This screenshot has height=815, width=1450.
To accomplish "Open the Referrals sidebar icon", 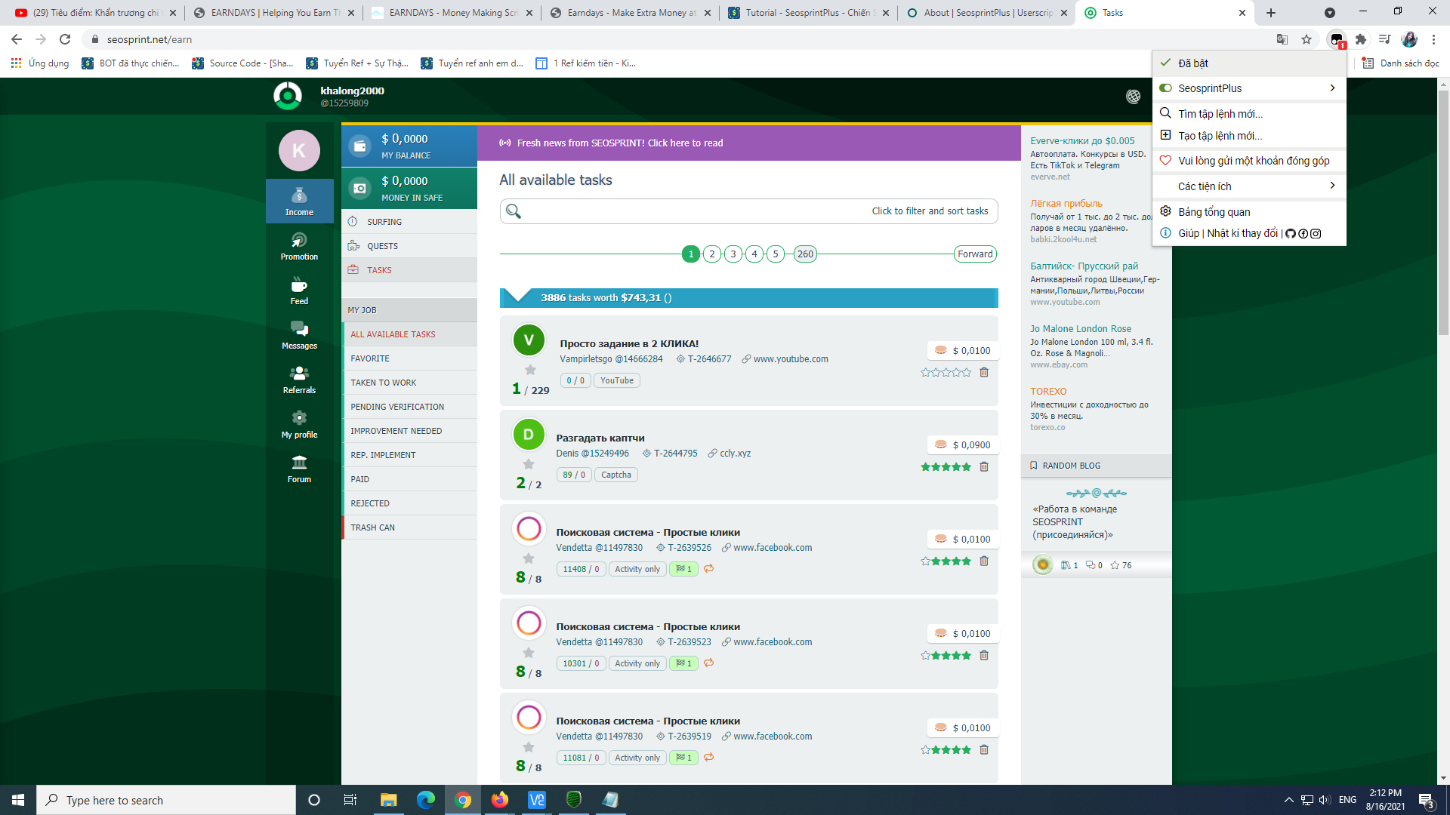I will 299,379.
